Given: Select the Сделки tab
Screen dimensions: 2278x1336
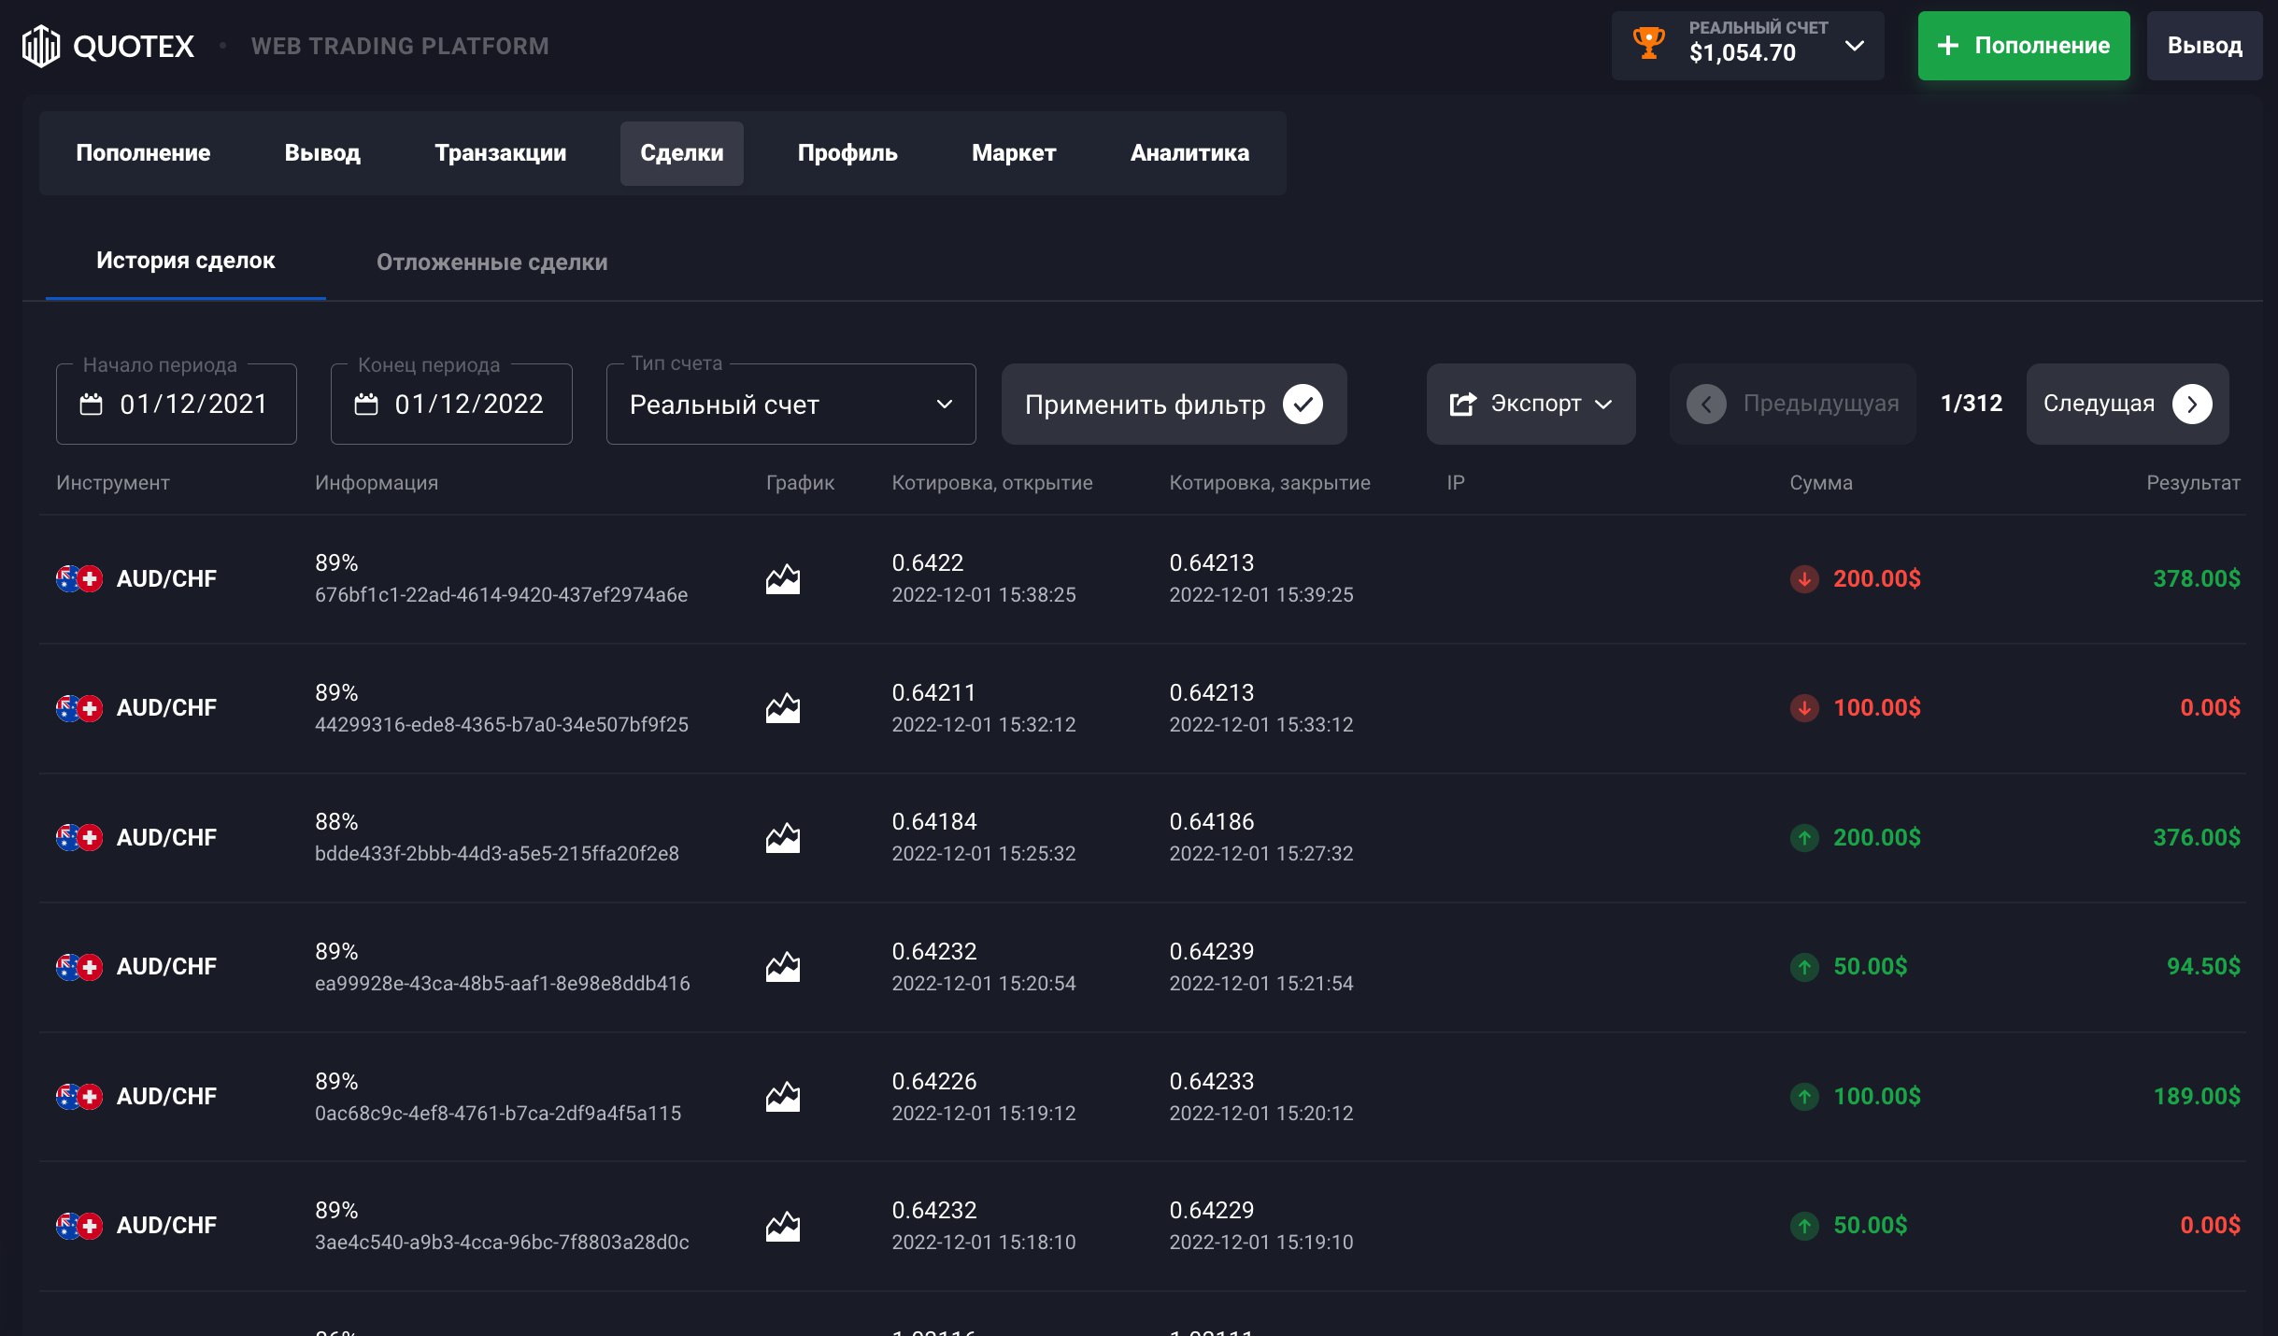Looking at the screenshot, I should pyautogui.click(x=682, y=153).
